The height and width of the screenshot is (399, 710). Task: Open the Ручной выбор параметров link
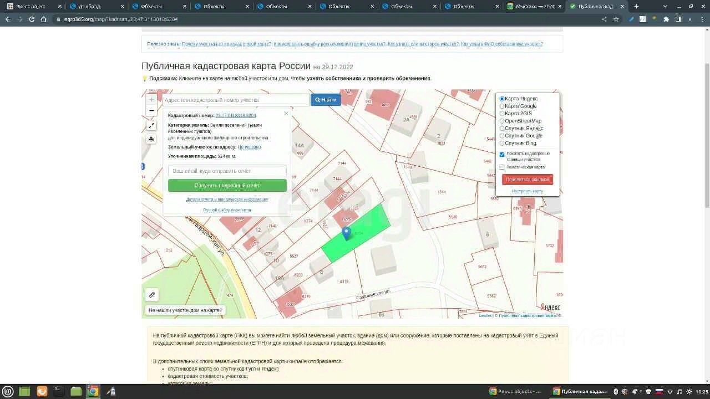click(227, 210)
